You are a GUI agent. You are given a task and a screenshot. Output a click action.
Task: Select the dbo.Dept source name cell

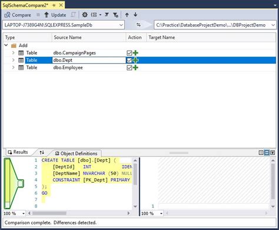(x=89, y=60)
